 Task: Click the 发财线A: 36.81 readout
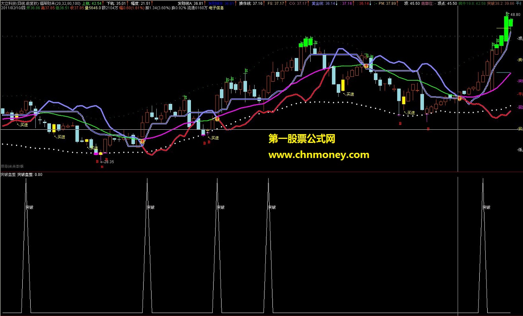[x=190, y=3]
